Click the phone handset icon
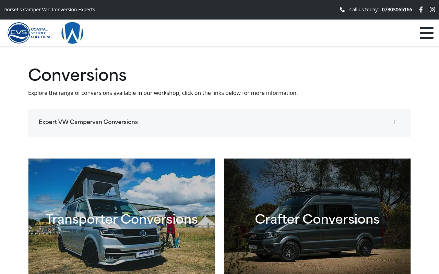This screenshot has width=439, height=274. [342, 10]
